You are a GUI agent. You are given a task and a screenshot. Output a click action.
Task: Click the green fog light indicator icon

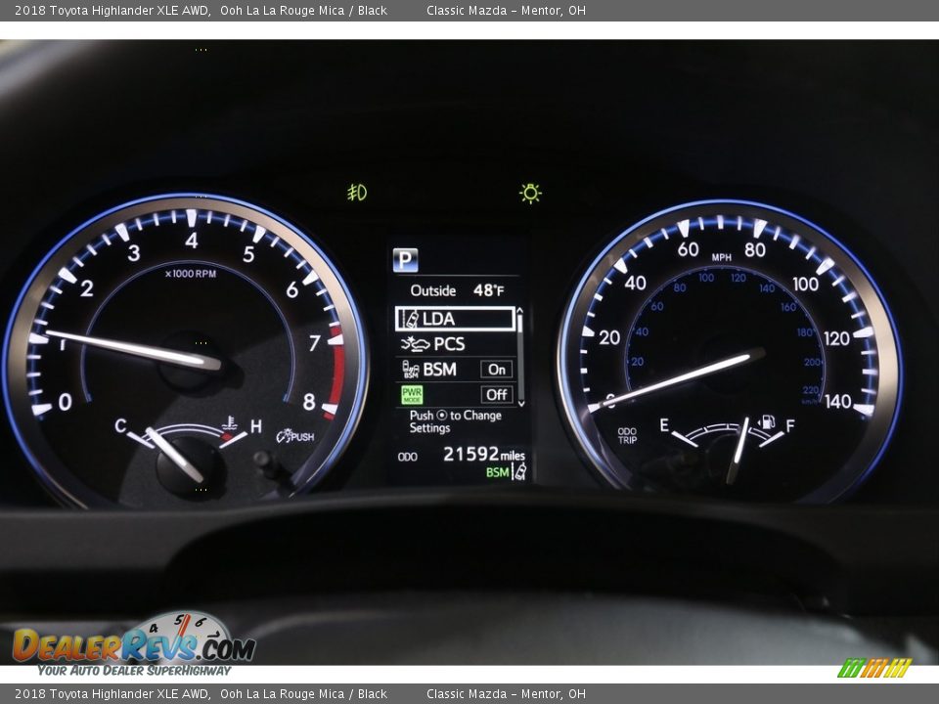pos(357,193)
